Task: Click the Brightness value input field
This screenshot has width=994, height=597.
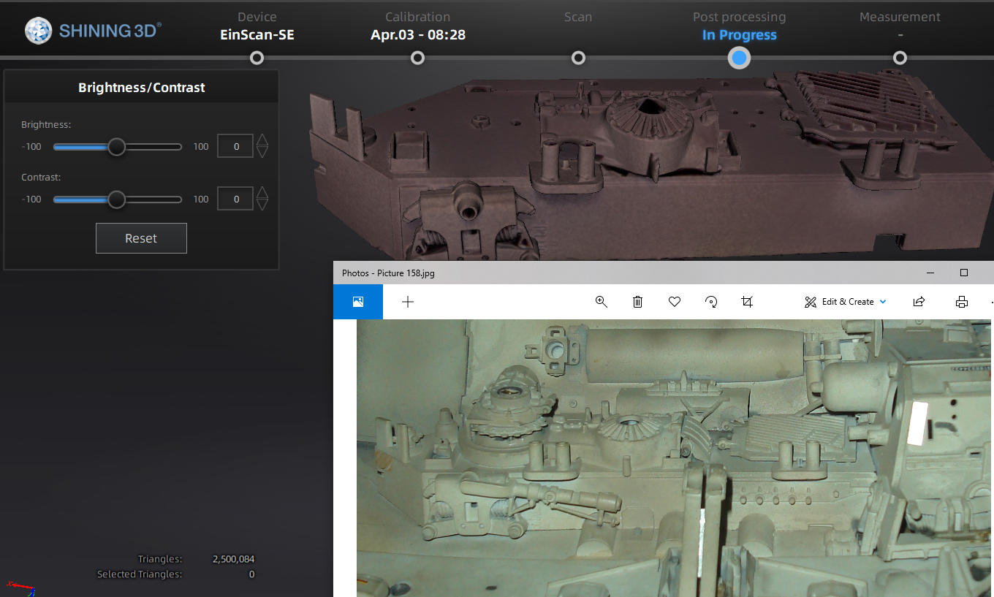Action: tap(235, 146)
